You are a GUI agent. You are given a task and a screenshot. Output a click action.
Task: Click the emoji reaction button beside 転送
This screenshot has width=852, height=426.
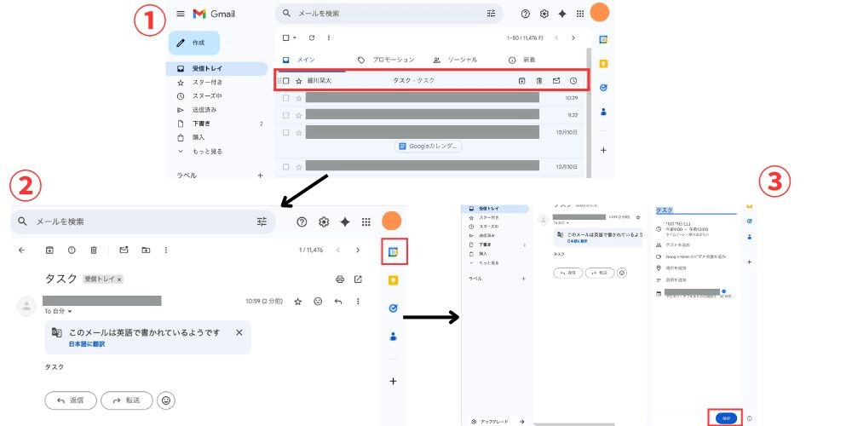coord(166,400)
